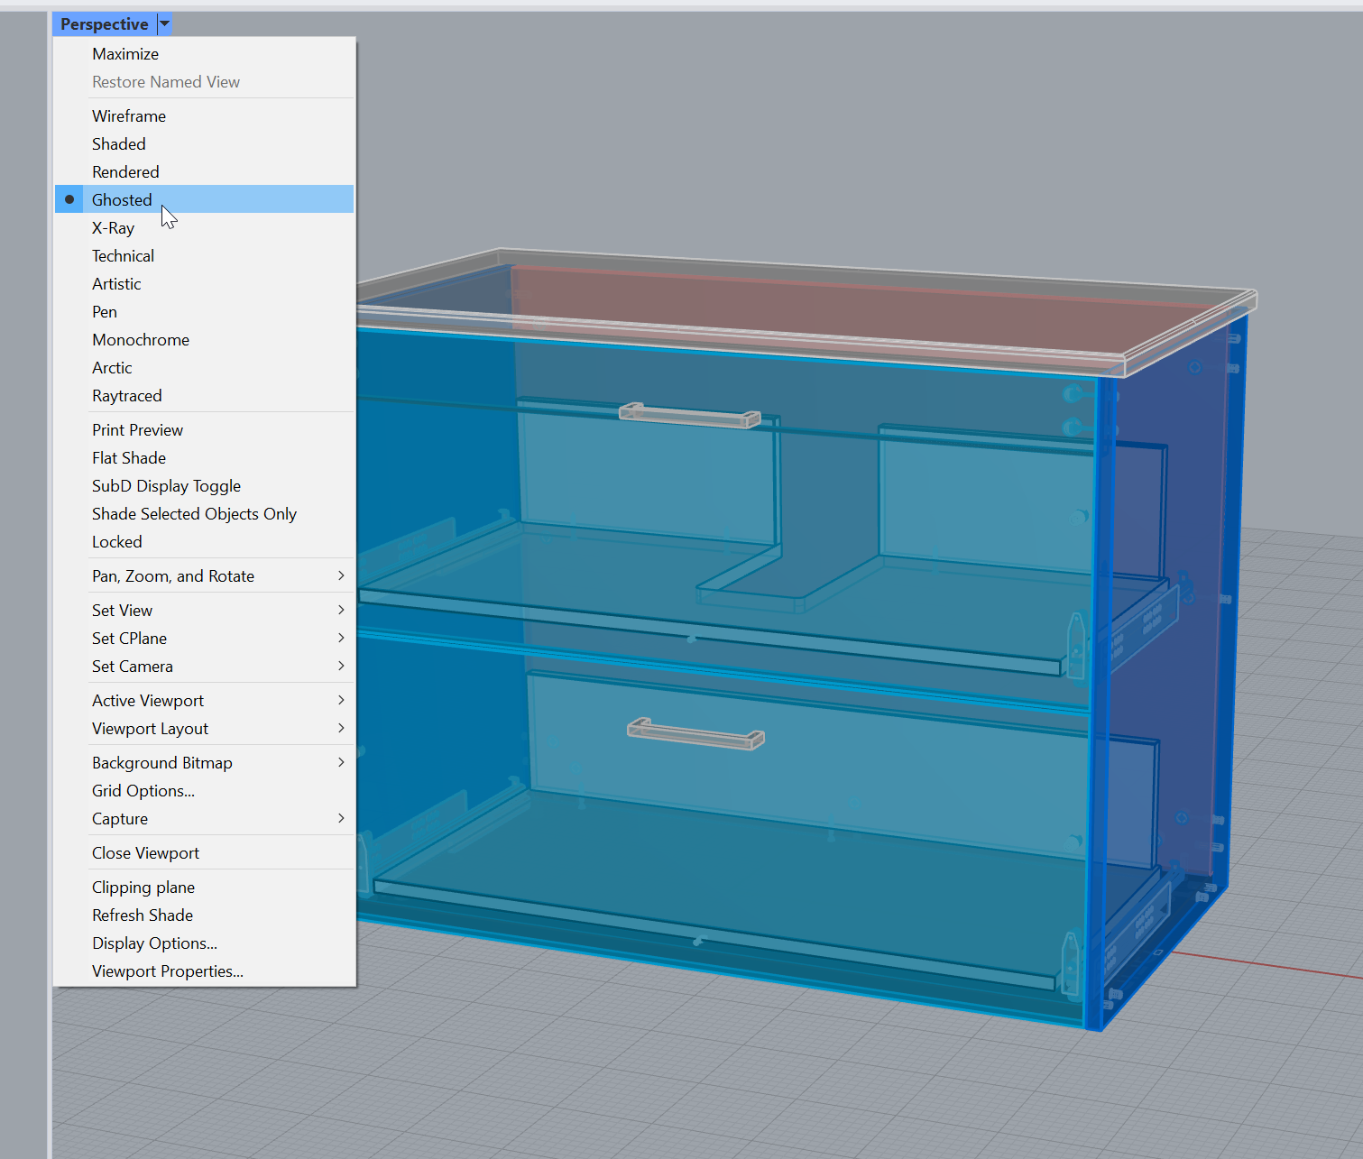
Task: Open the Set CPlane submenu
Action: tap(129, 639)
